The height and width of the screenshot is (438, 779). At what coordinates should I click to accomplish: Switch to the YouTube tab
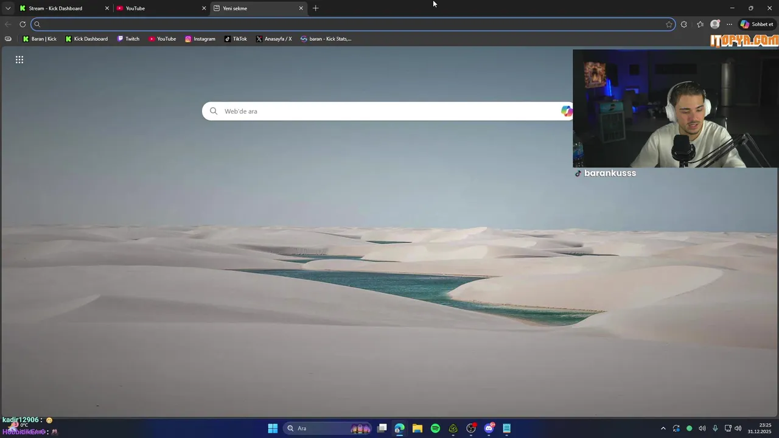(161, 9)
